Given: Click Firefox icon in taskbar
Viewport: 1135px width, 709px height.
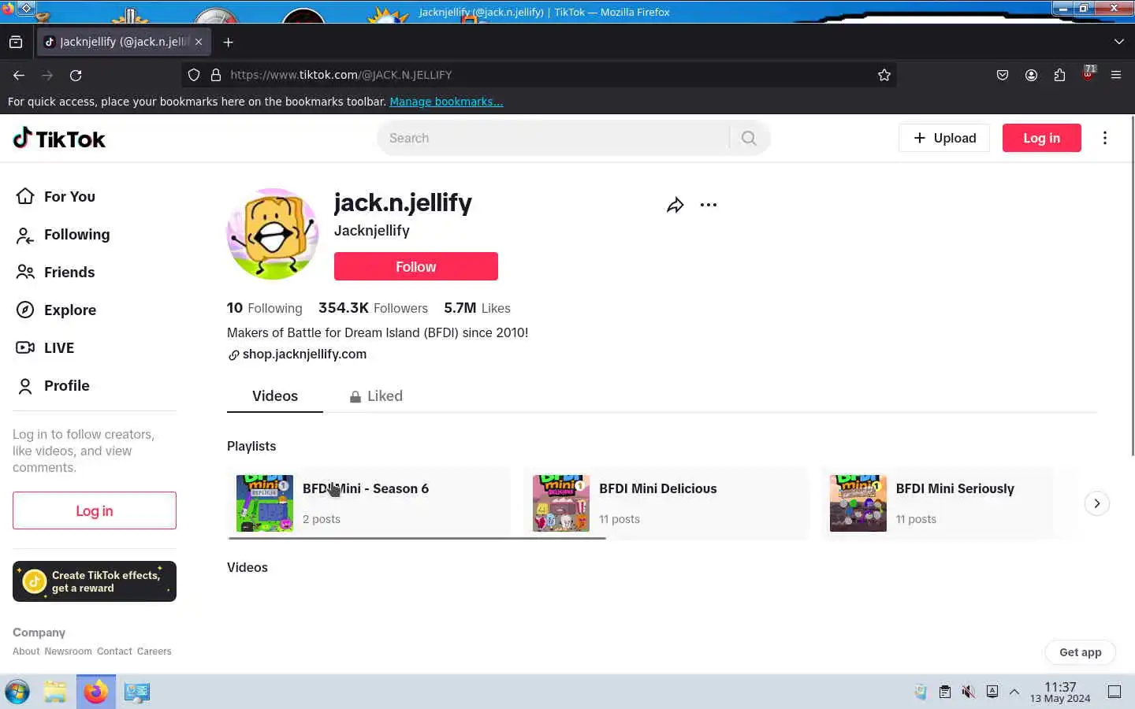Looking at the screenshot, I should [x=96, y=692].
